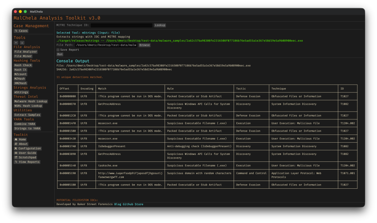Open the User Guide
This screenshot has height=223, width=377.
25,153
